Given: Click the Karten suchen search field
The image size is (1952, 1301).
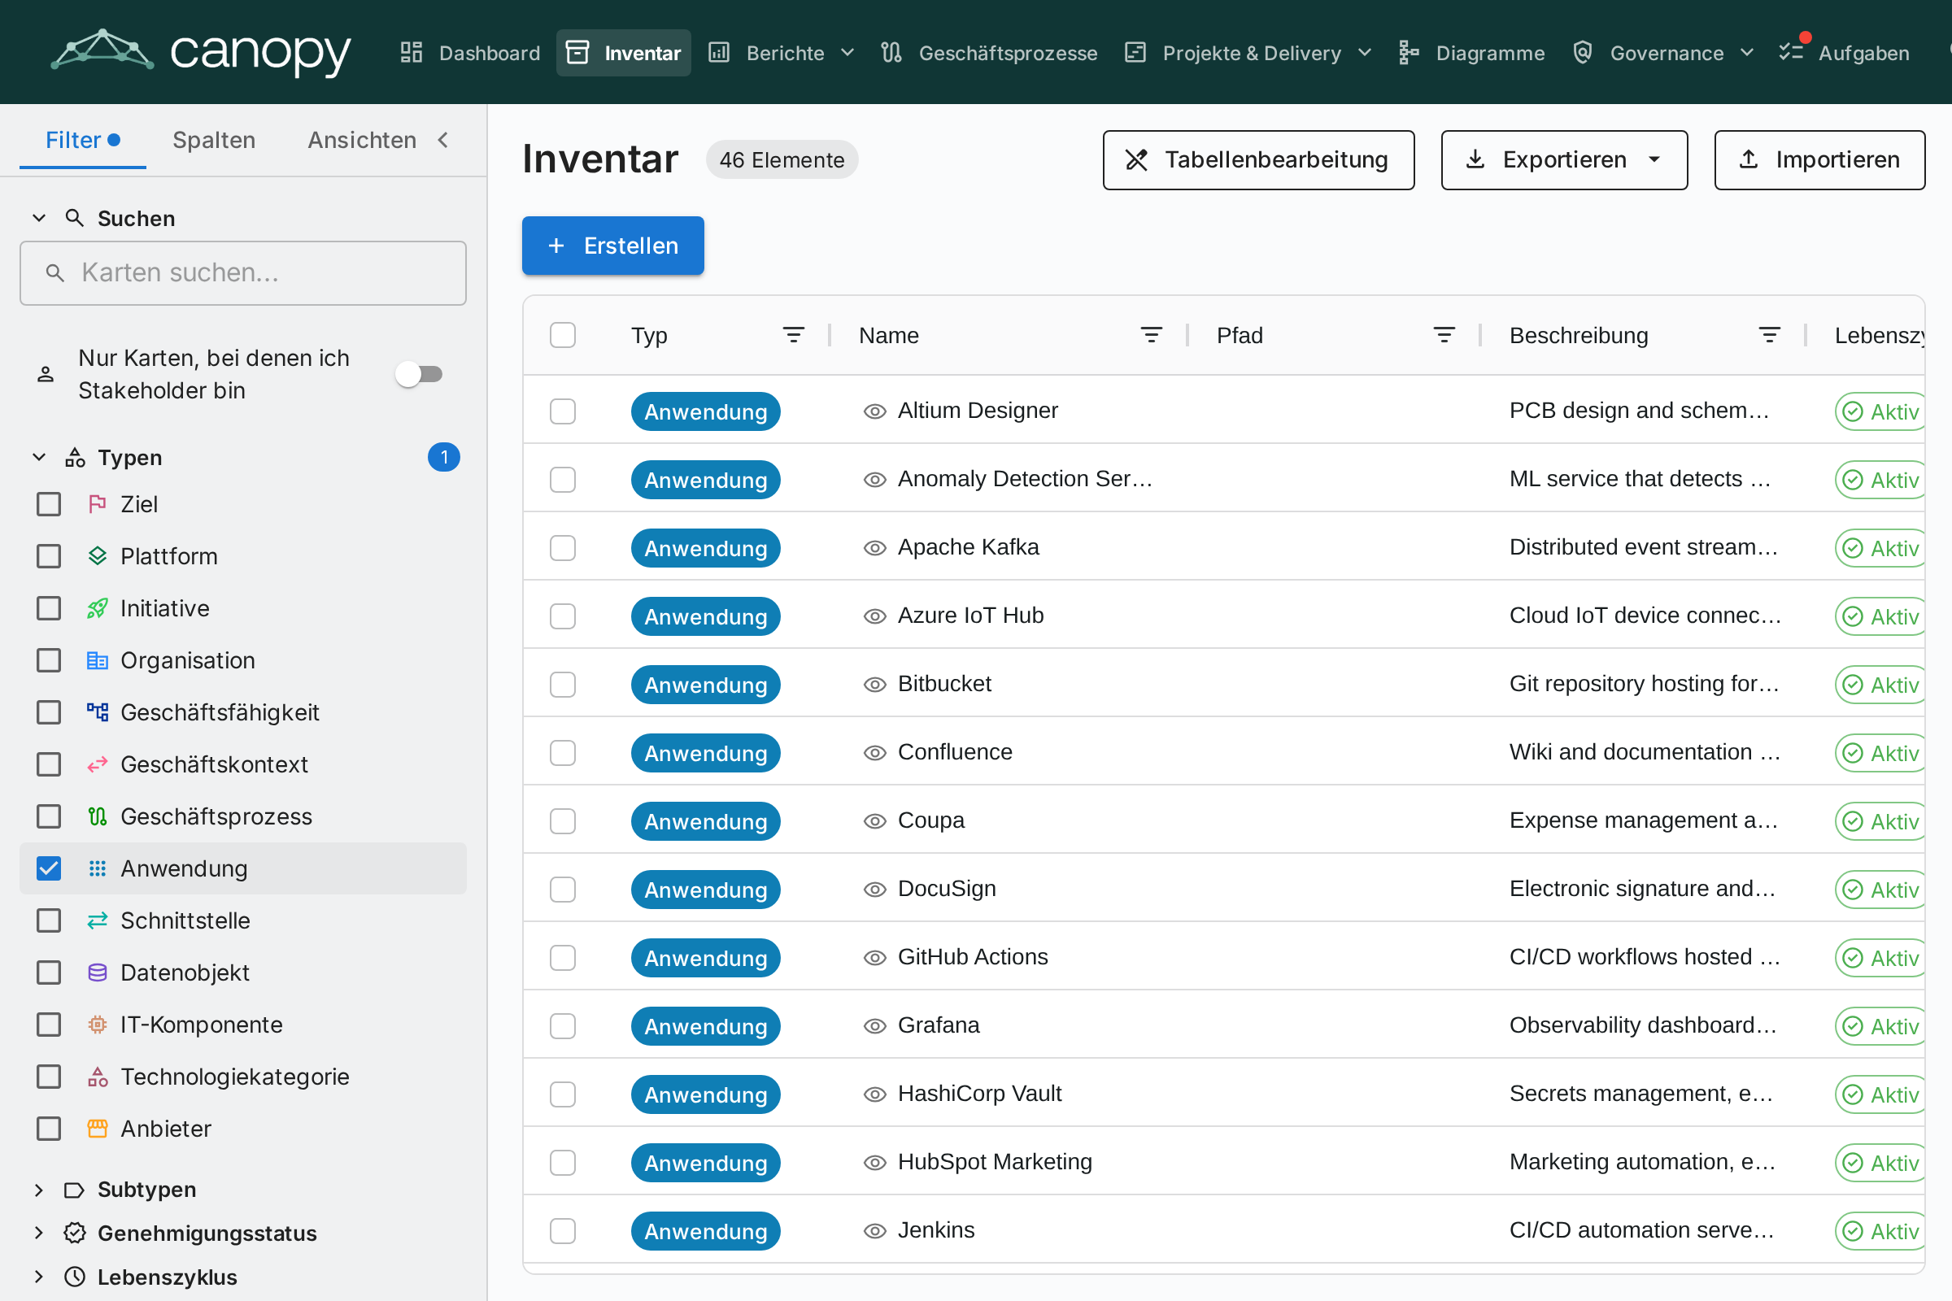Looking at the screenshot, I should 243,273.
